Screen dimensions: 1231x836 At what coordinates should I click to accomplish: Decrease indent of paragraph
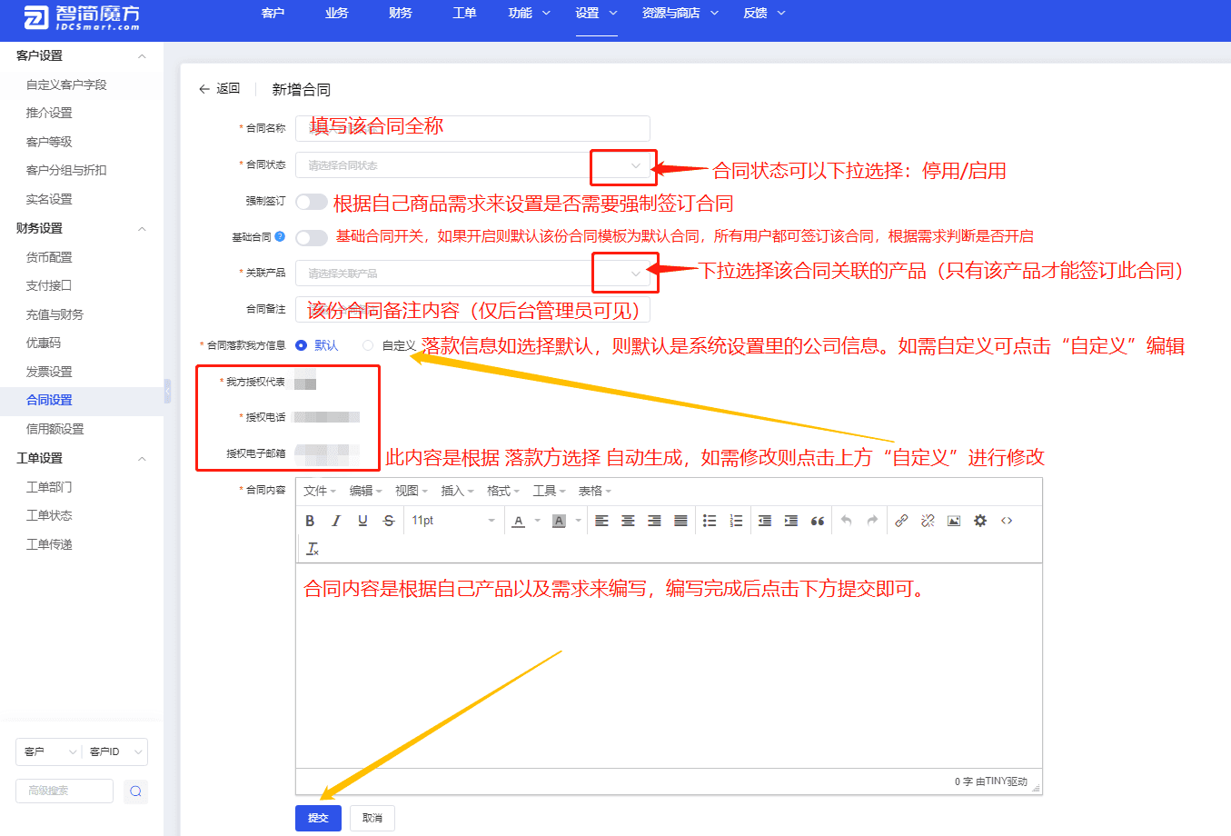(765, 521)
